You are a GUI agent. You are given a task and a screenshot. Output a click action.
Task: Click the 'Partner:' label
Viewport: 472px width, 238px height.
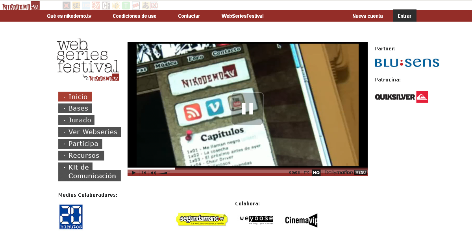(x=385, y=48)
